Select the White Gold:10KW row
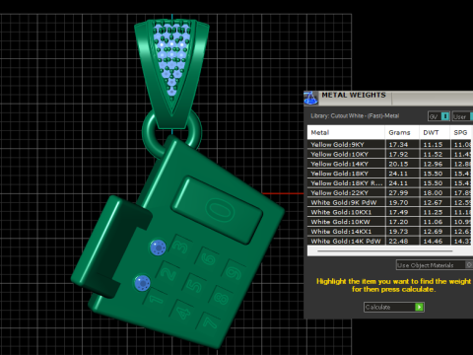 pos(390,222)
